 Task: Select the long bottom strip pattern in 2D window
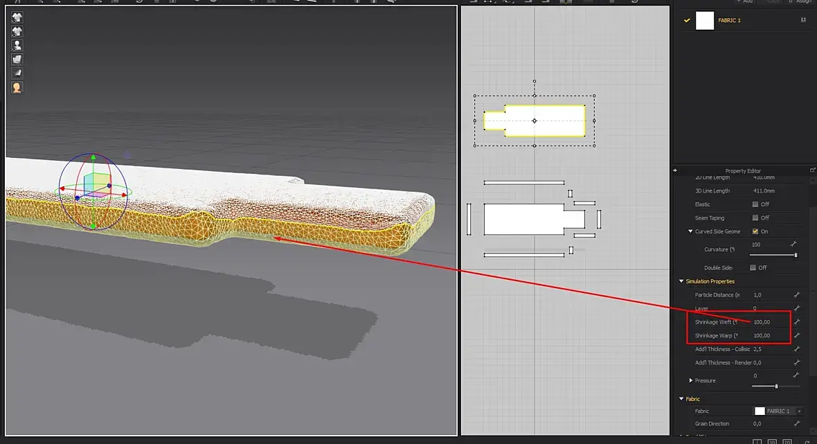(523, 255)
